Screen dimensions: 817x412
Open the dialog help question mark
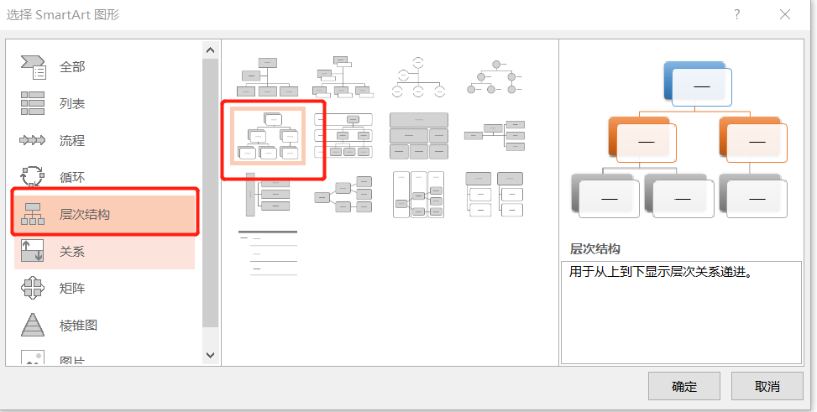click(x=736, y=14)
